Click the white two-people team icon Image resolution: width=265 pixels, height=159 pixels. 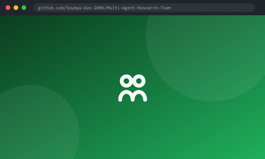pos(132,88)
